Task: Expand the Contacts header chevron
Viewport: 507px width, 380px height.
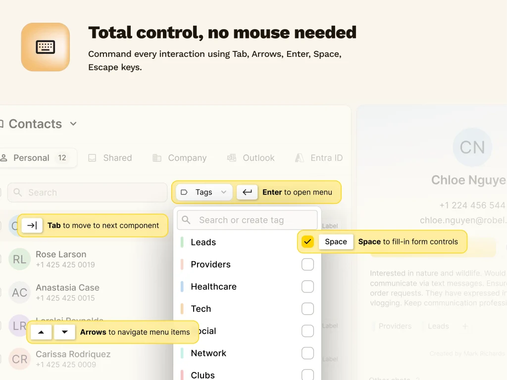Action: tap(73, 124)
